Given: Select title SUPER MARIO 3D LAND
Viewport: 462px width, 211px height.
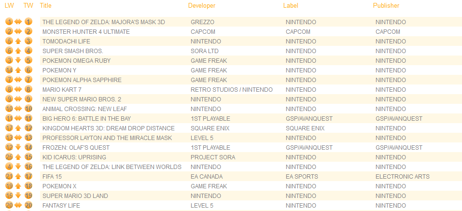Looking at the screenshot, I should pyautogui.click(x=75, y=196).
